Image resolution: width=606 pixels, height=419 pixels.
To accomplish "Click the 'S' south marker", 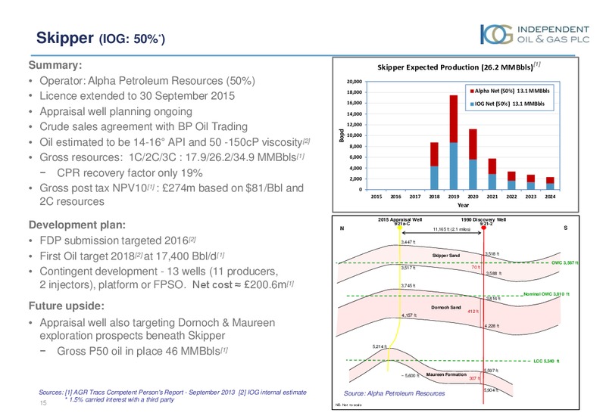I will 565,228.
